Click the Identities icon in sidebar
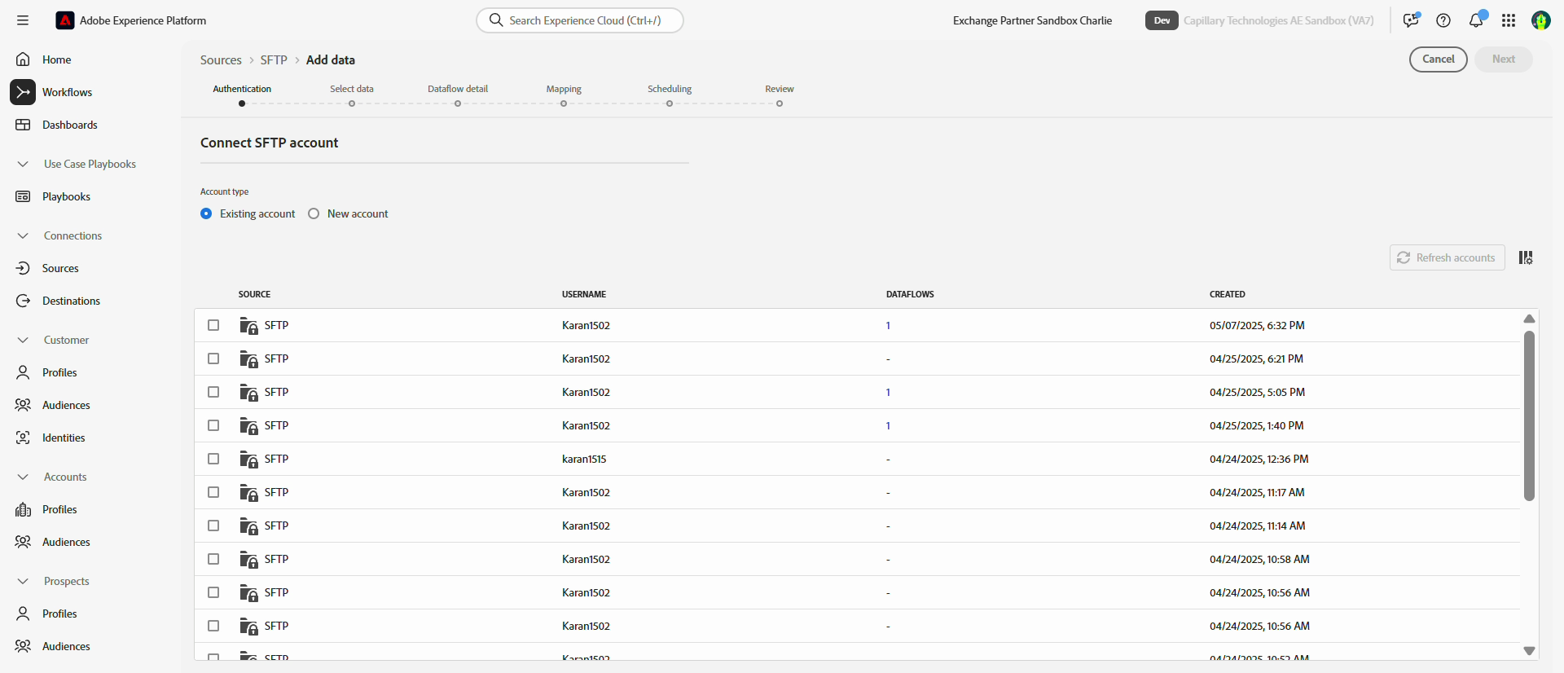Viewport: 1564px width, 673px height. (23, 438)
